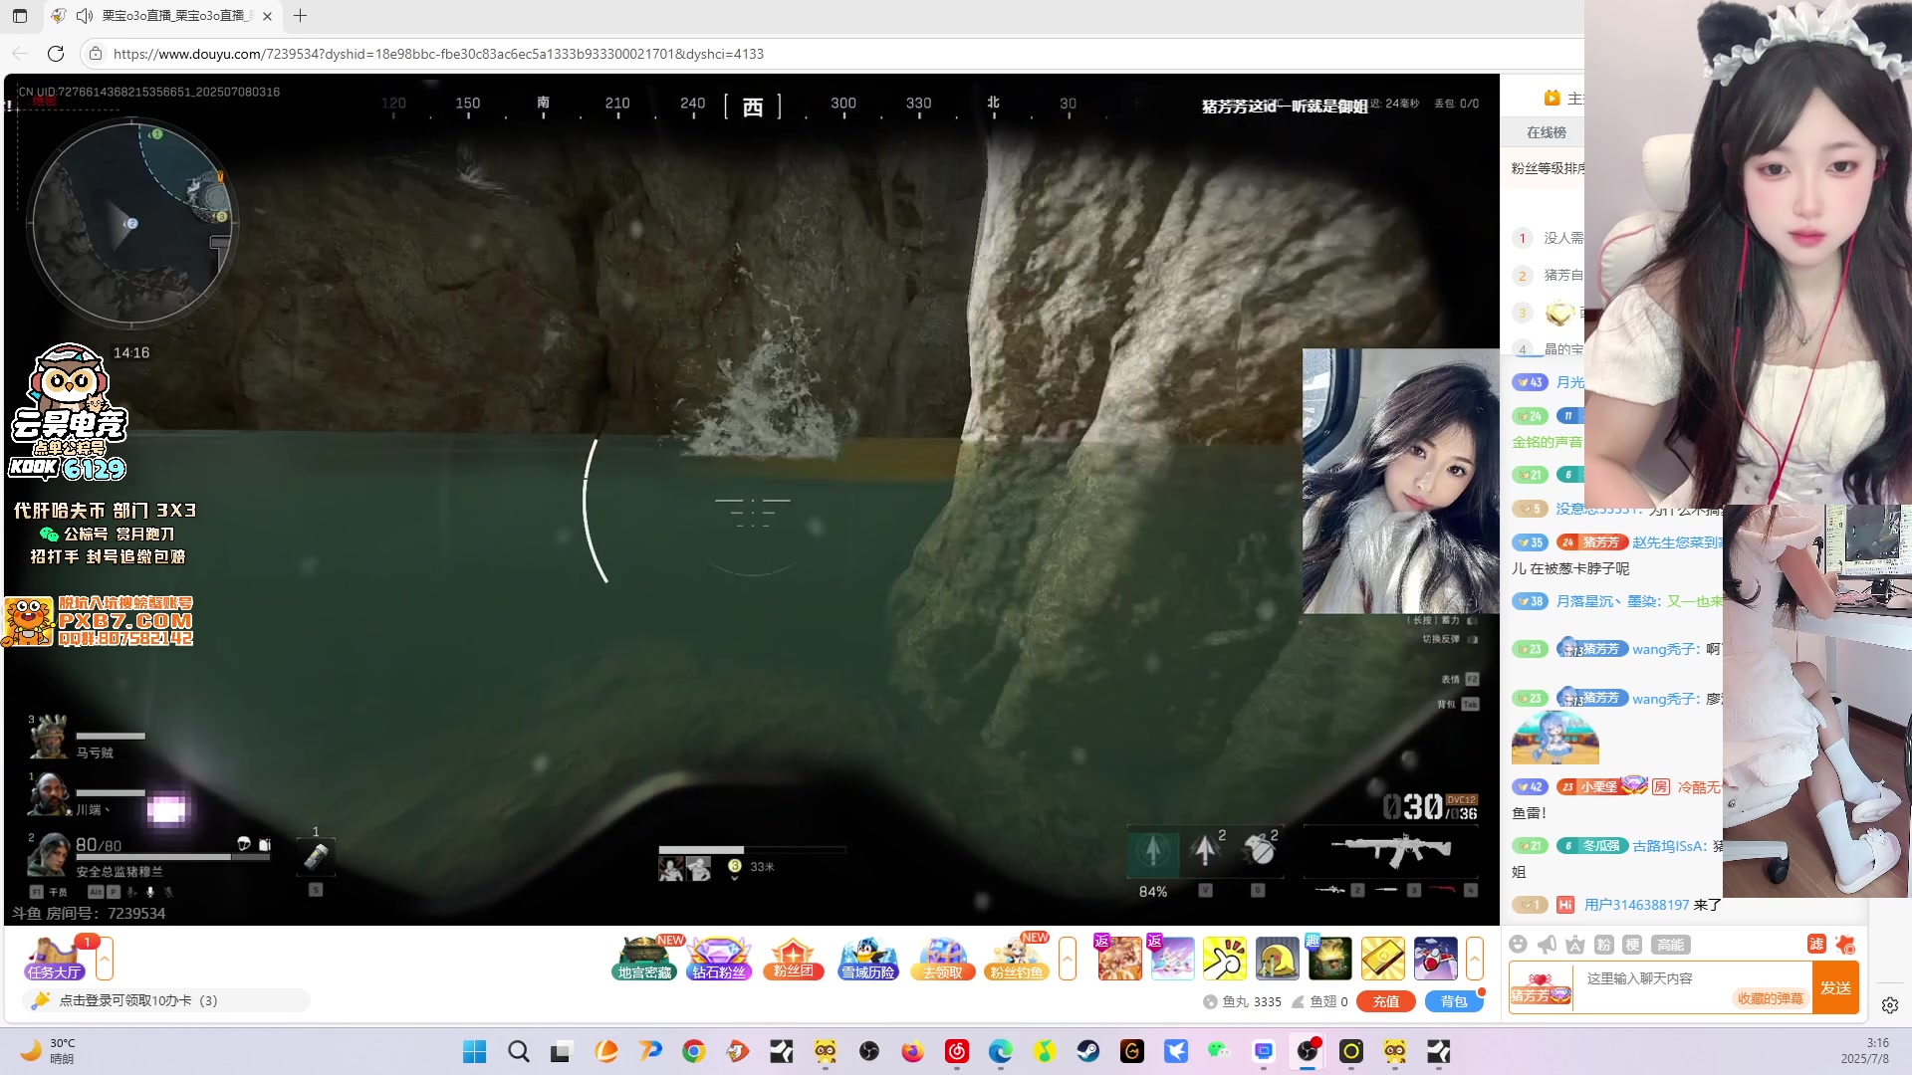Open weather widget showing 30°C
The width and height of the screenshot is (1912, 1075).
point(48,1051)
